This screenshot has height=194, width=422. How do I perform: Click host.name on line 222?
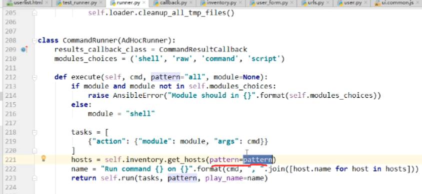click(x=312, y=169)
